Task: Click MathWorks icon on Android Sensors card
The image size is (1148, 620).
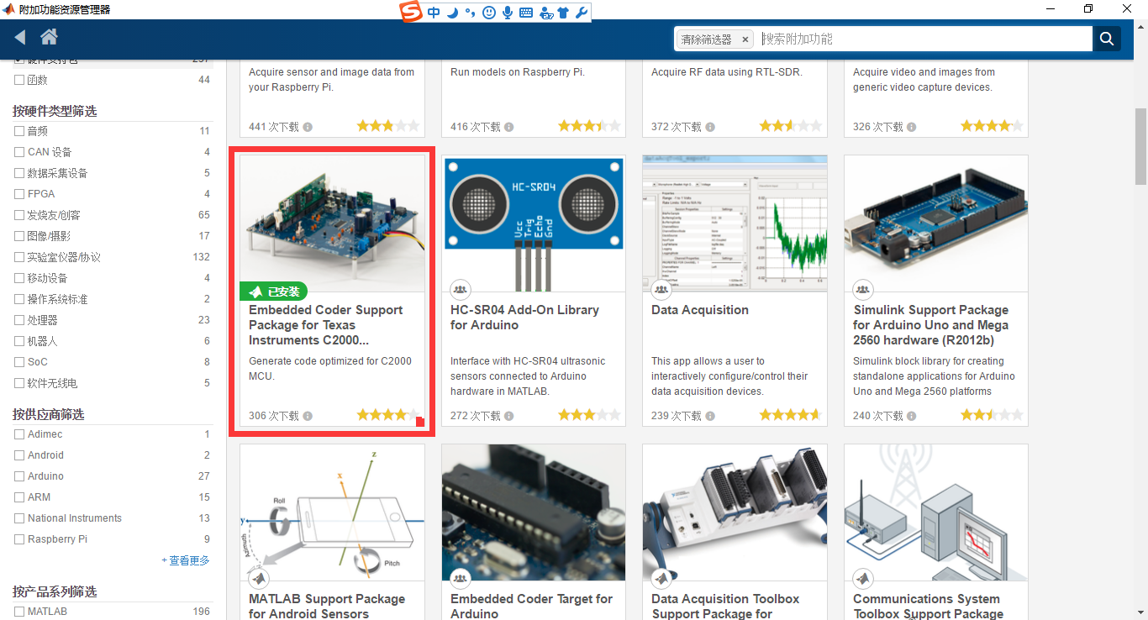Action: tap(258, 579)
